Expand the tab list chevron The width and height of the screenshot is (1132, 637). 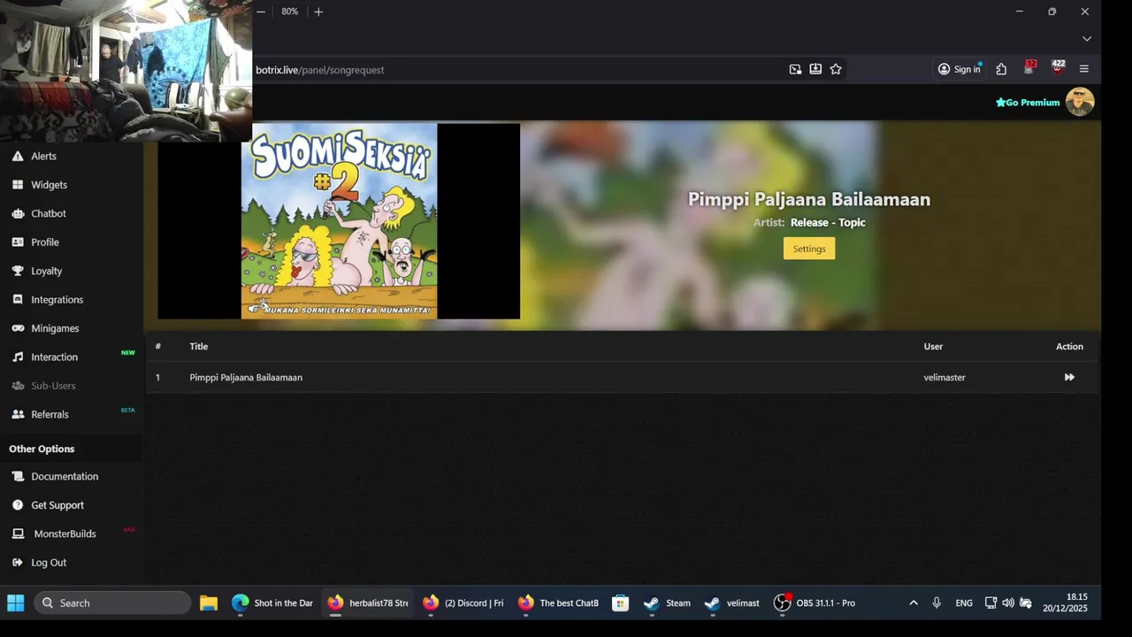pyautogui.click(x=1087, y=39)
